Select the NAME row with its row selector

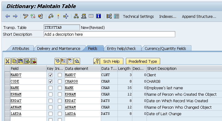coord(7,88)
